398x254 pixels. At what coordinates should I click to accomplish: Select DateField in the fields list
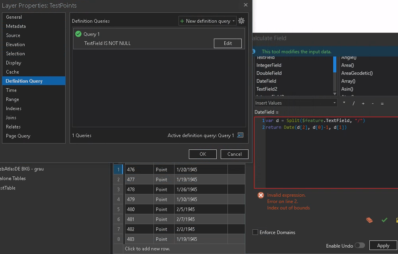[x=266, y=81]
